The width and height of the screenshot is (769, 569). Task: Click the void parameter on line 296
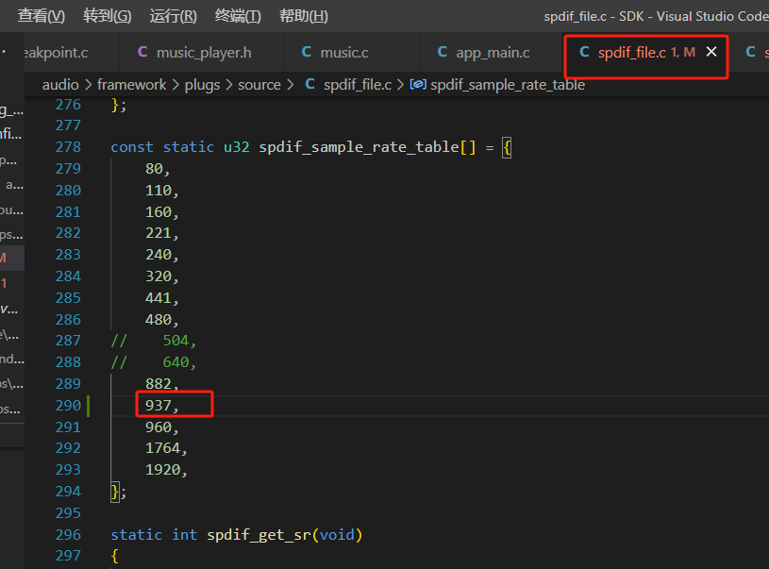[x=337, y=535]
